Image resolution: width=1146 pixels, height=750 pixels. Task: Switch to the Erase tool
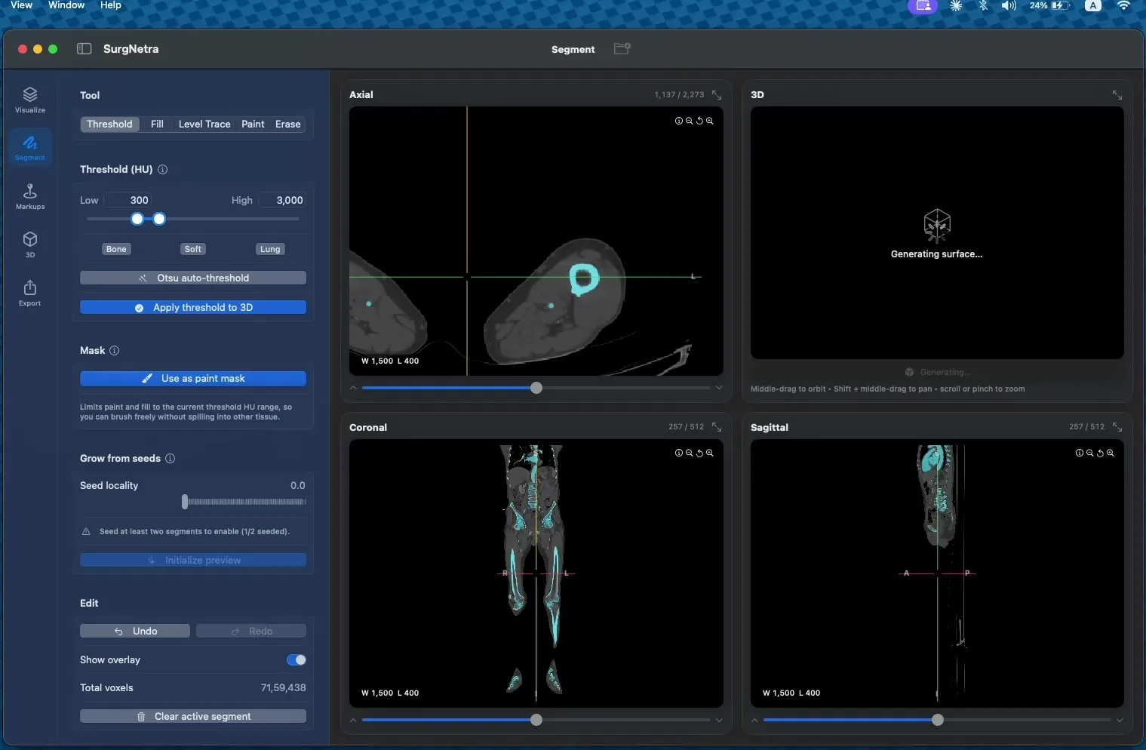point(288,124)
